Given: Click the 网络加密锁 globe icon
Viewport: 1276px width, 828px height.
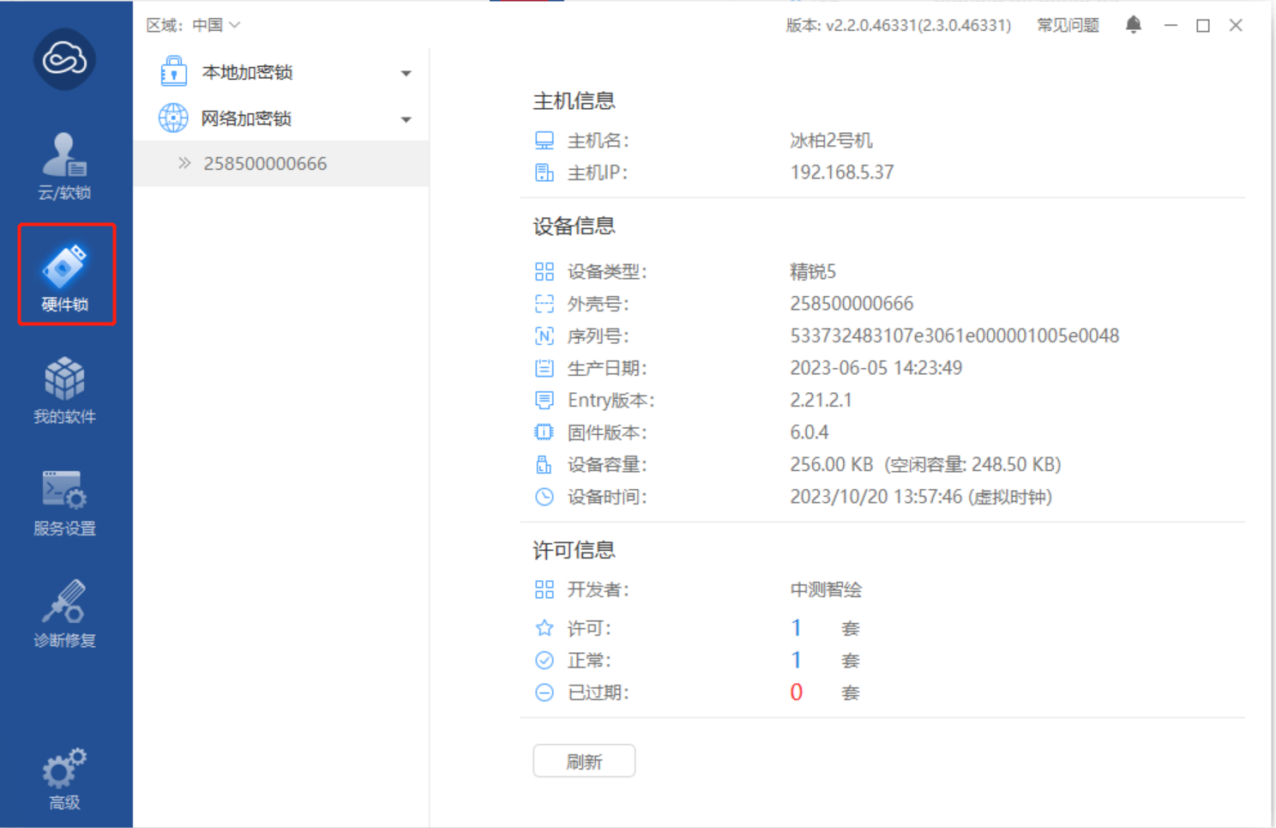Looking at the screenshot, I should tap(174, 118).
